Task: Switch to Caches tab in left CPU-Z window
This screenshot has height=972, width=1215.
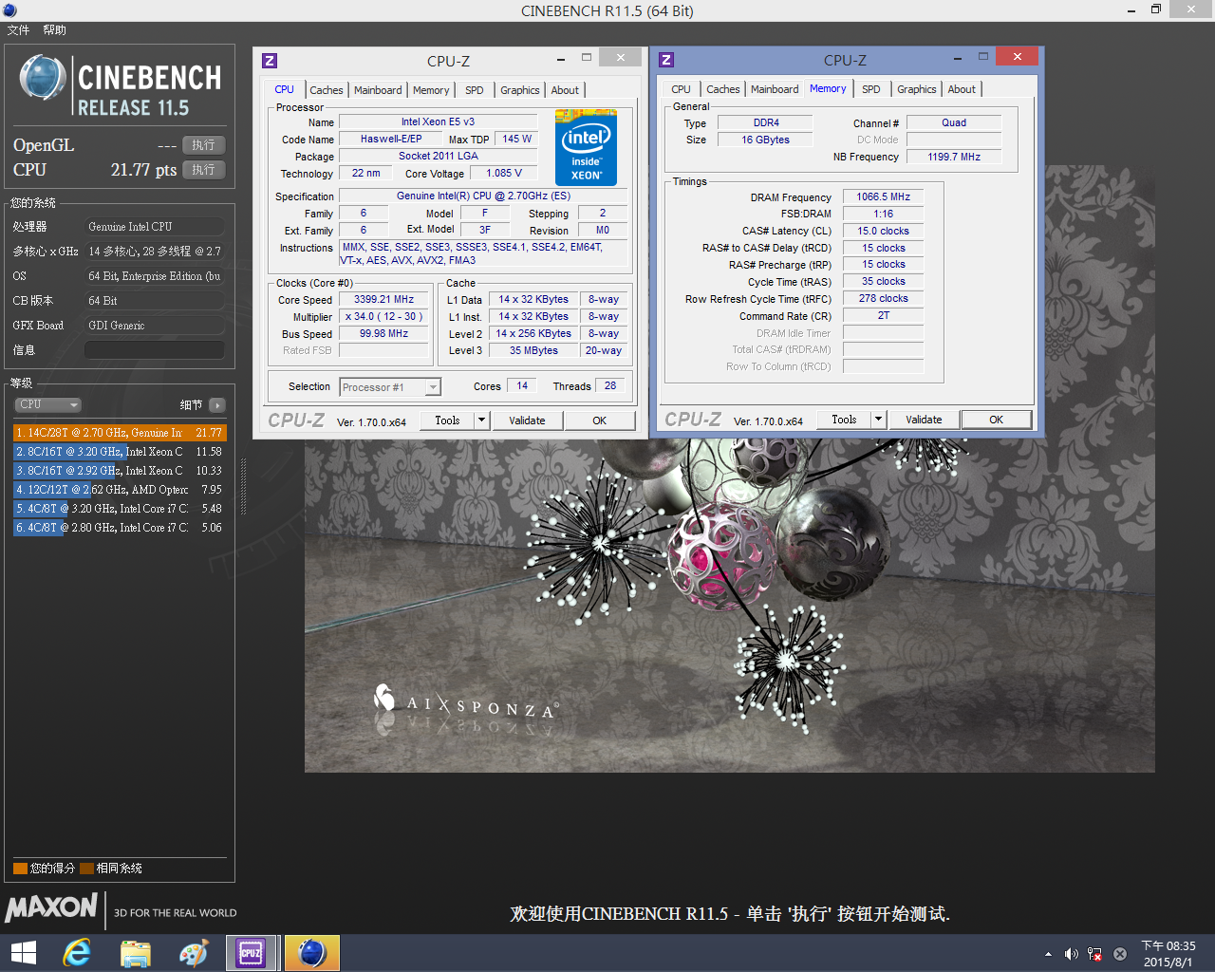Action: pos(327,90)
